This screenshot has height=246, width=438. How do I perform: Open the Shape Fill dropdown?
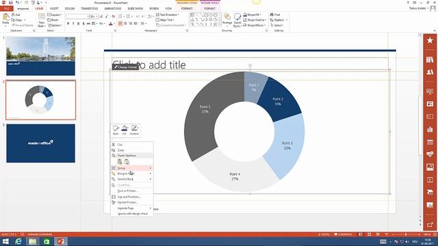tap(252, 14)
